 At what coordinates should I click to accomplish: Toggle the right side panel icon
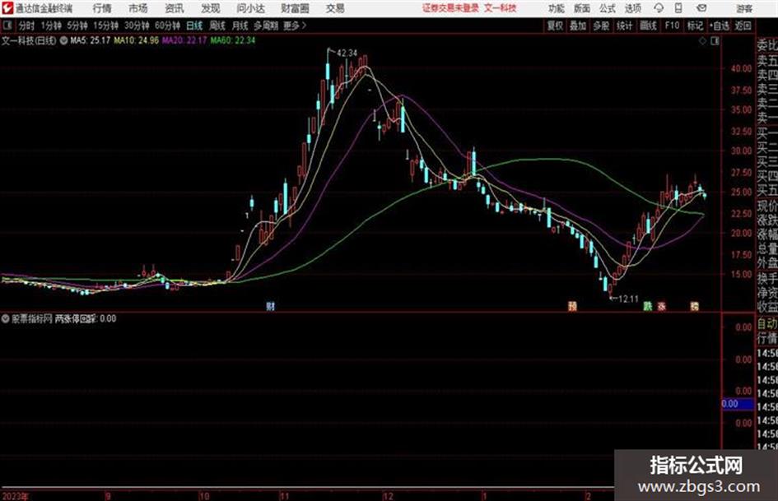pyautogui.click(x=715, y=40)
